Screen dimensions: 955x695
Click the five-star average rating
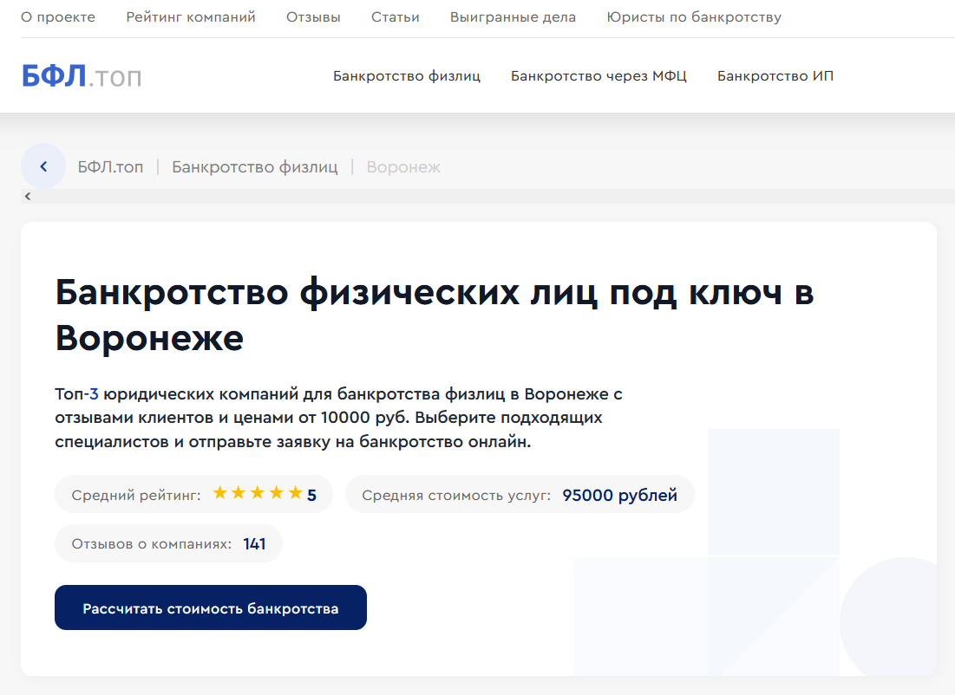click(258, 493)
